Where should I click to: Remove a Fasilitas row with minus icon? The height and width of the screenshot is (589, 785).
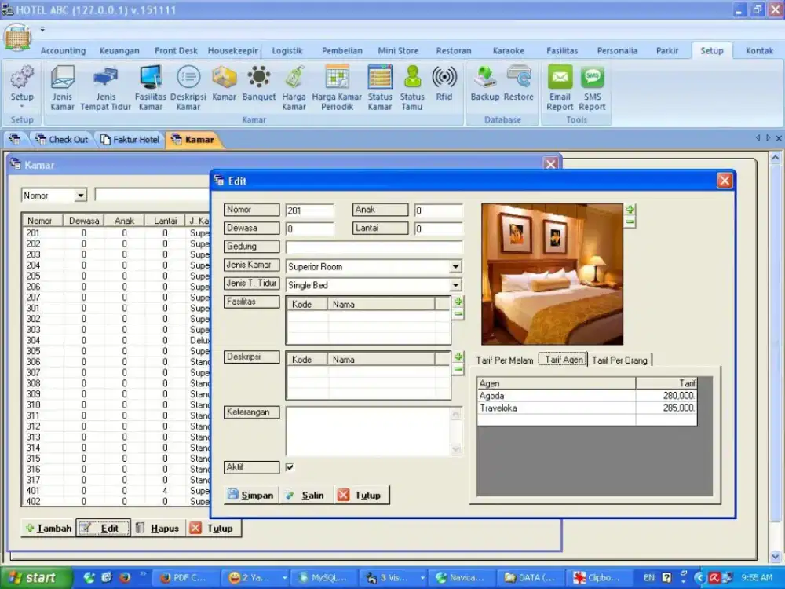(x=458, y=314)
